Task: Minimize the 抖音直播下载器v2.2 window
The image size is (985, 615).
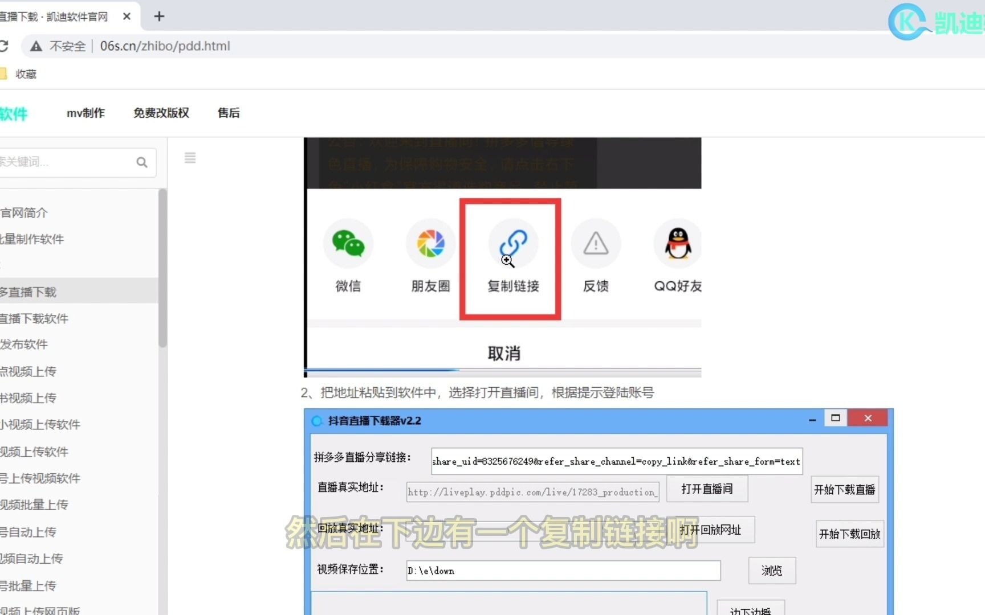Action: pos(812,420)
